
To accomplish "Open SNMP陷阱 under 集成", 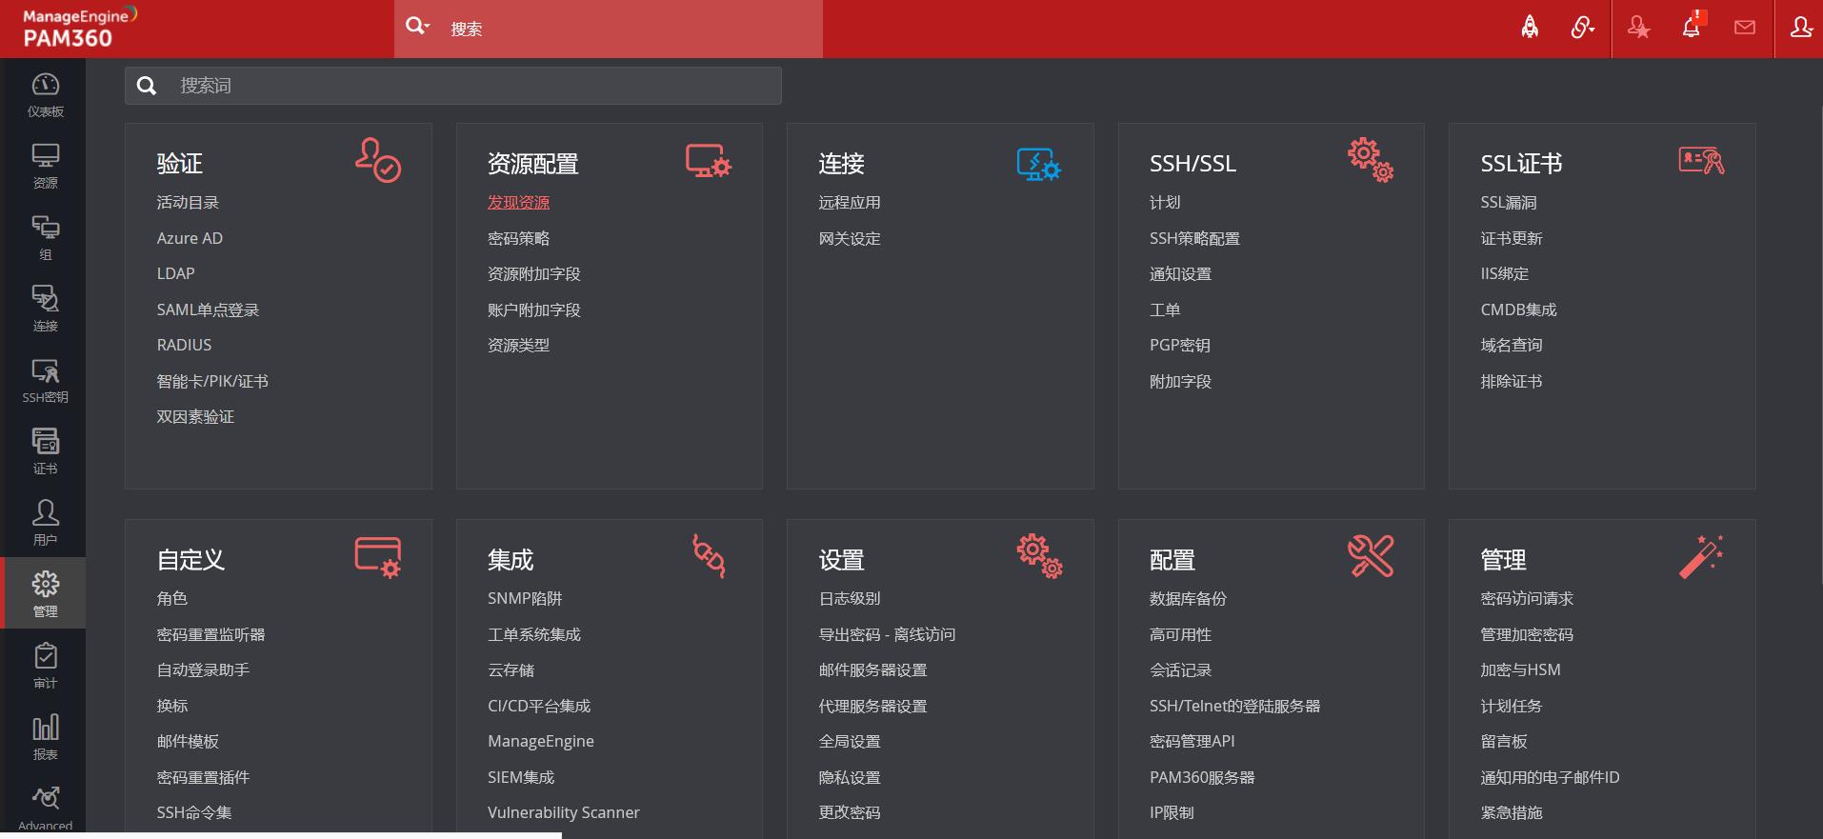I will pyautogui.click(x=525, y=598).
